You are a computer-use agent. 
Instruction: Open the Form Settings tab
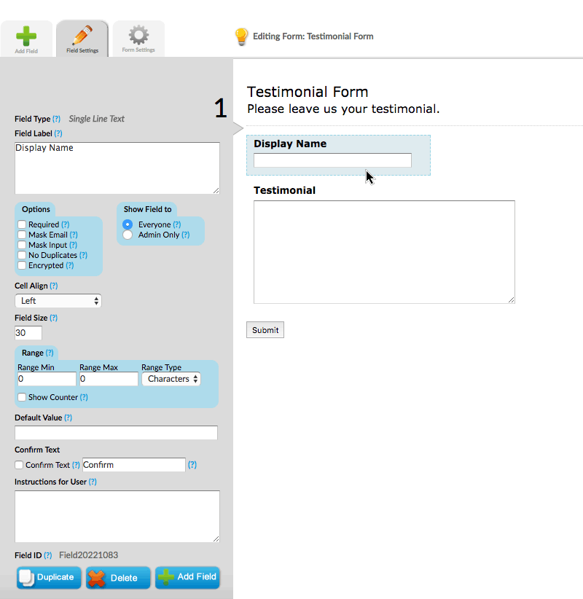coord(138,36)
